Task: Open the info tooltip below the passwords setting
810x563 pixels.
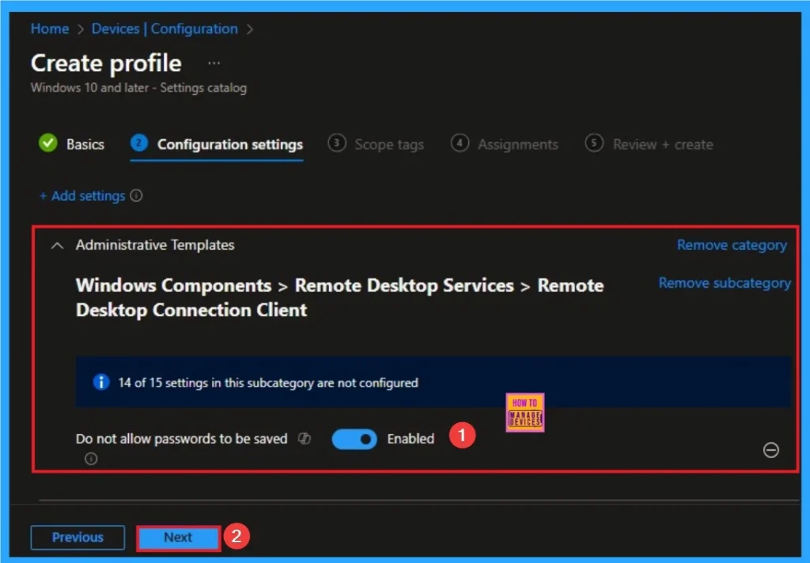Action: (91, 459)
